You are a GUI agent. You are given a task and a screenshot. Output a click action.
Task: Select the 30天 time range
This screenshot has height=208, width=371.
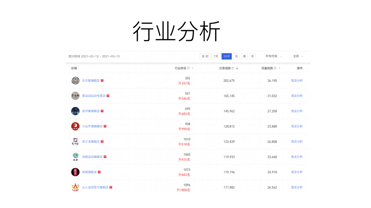click(x=227, y=56)
